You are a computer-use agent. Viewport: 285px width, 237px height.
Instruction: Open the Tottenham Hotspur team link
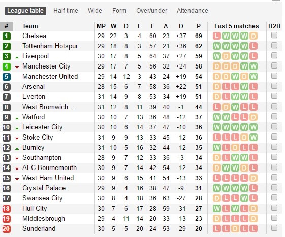tap(50, 46)
